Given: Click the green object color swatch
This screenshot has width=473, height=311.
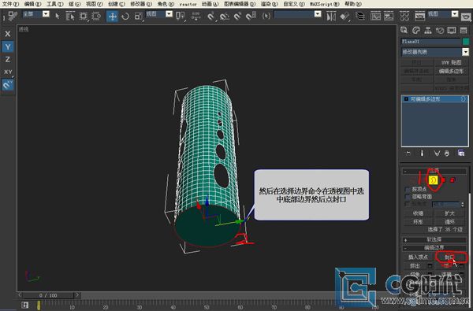Looking at the screenshot, I should point(466,42).
